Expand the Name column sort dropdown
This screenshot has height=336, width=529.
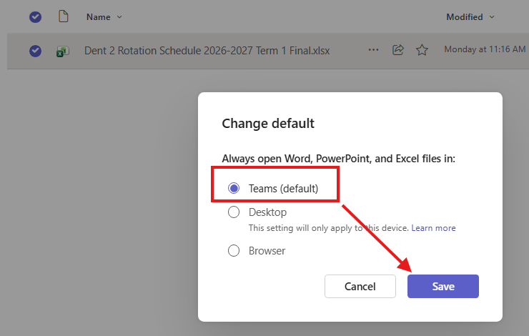point(119,17)
